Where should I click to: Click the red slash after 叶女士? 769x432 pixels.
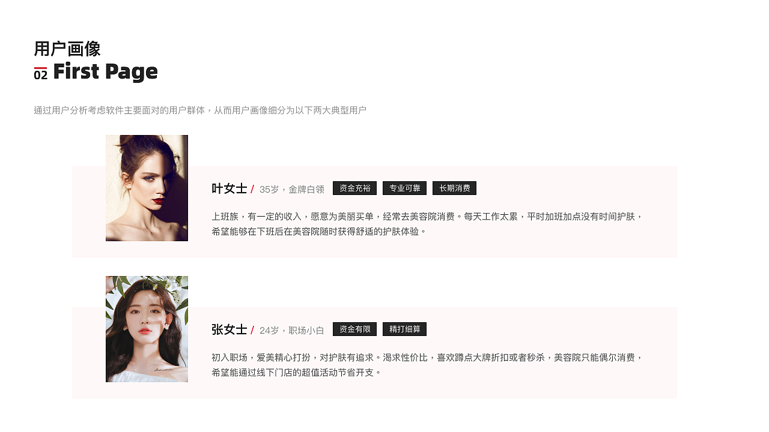pyautogui.click(x=252, y=189)
